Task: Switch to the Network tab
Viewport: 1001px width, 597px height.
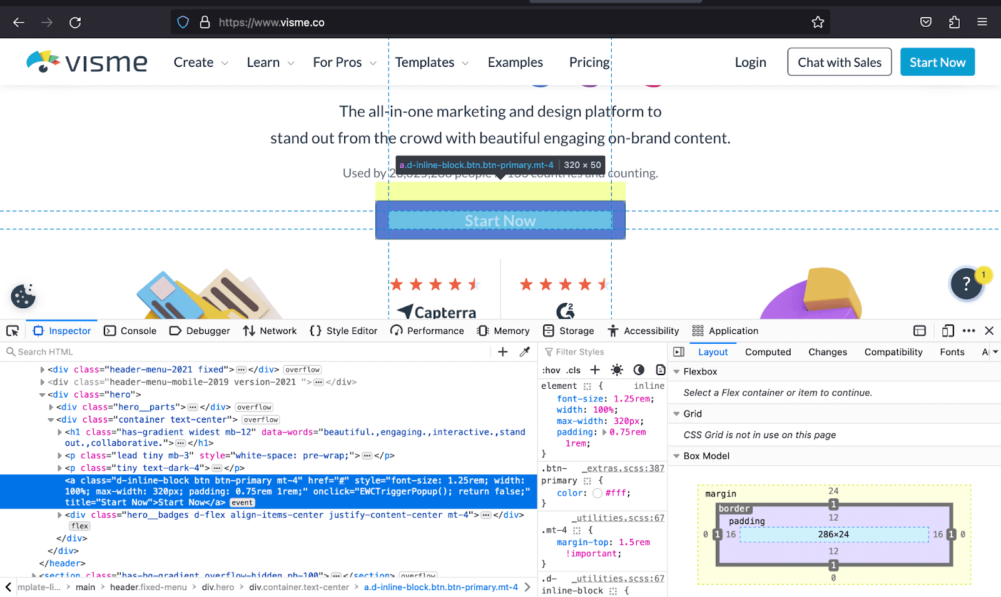Action: coord(270,331)
